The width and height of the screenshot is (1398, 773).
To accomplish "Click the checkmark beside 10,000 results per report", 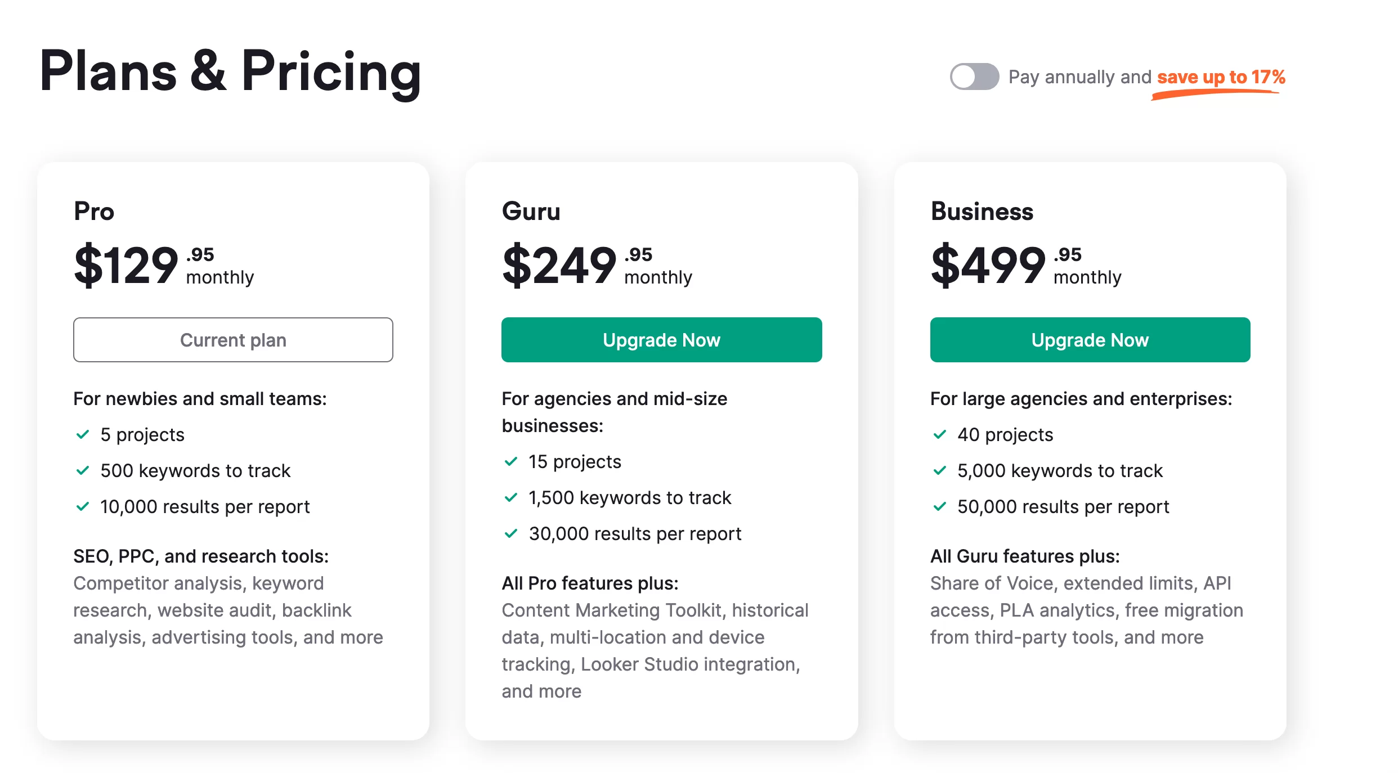I will 83,506.
